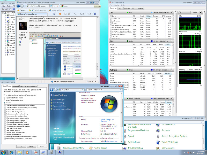
Task: Collapse the Disk section in Resource Monitor
Action: (x=172, y=41)
